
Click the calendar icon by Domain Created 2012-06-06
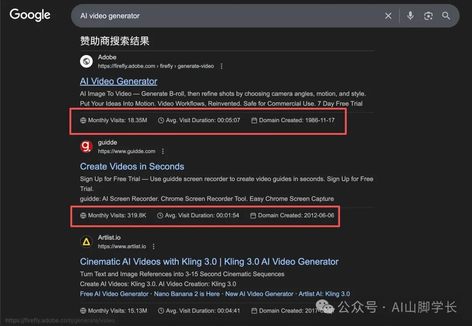[x=253, y=216]
